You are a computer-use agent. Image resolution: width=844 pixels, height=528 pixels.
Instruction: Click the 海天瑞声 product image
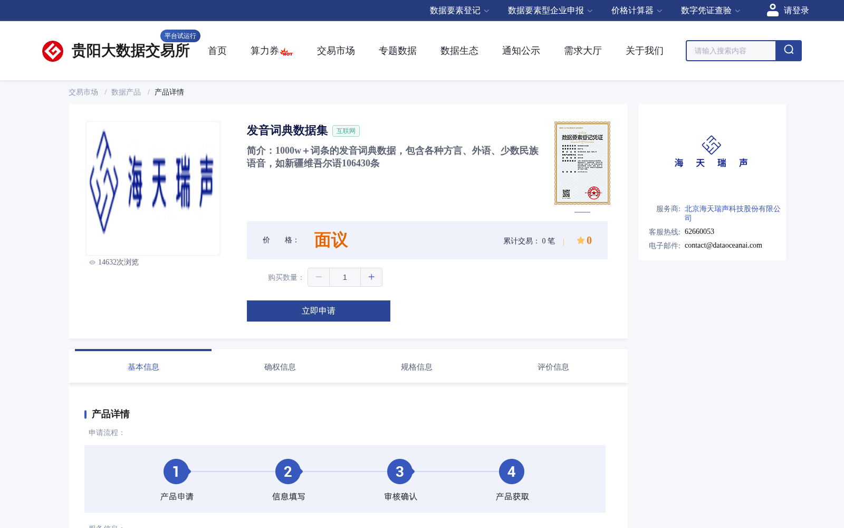click(x=153, y=188)
